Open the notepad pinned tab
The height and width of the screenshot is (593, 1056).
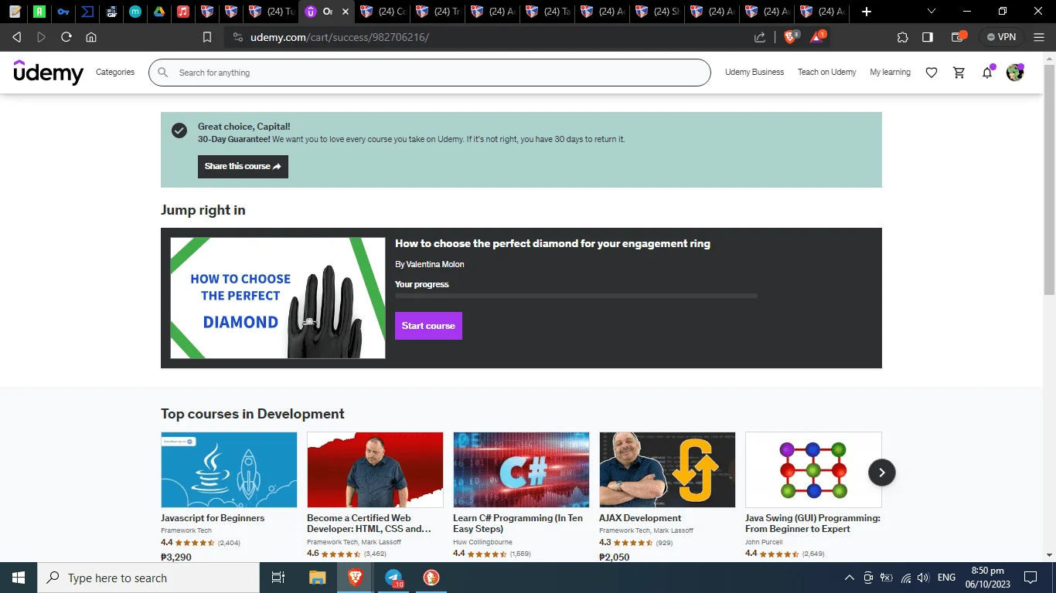15,12
